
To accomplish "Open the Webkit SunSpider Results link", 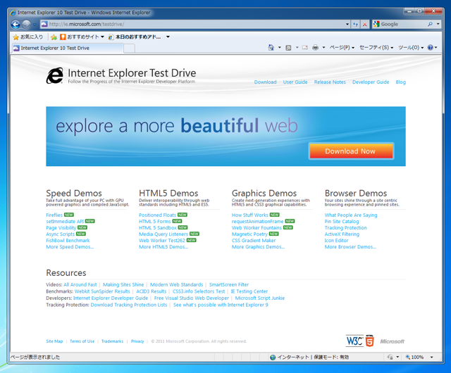I will [102, 291].
